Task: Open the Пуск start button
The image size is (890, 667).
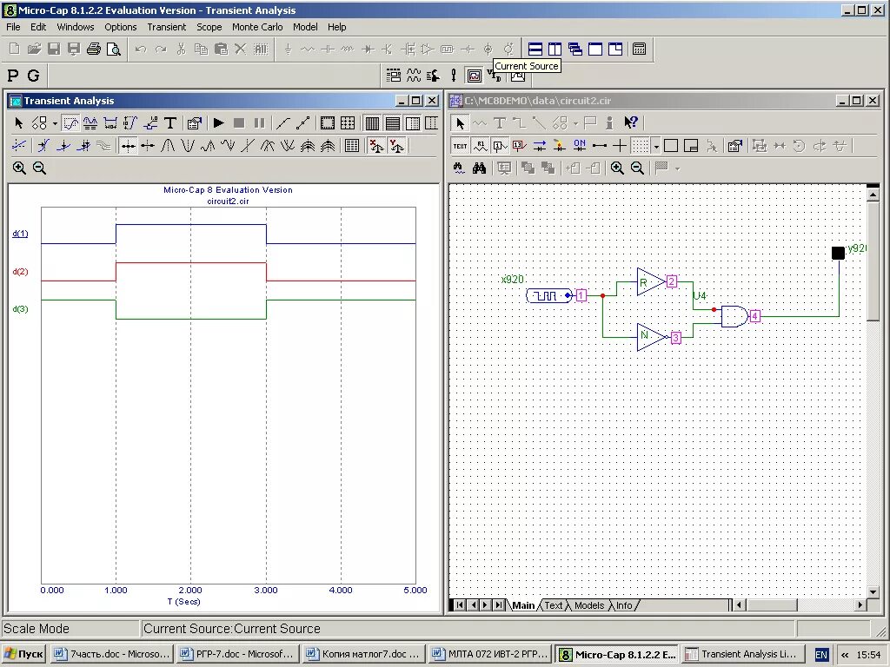Action: coord(23,654)
